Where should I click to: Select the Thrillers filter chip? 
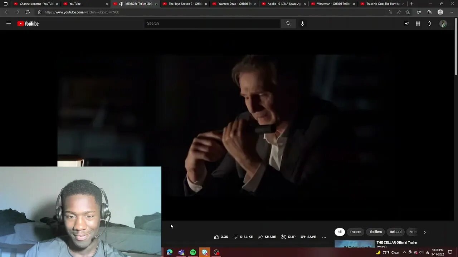point(375,232)
